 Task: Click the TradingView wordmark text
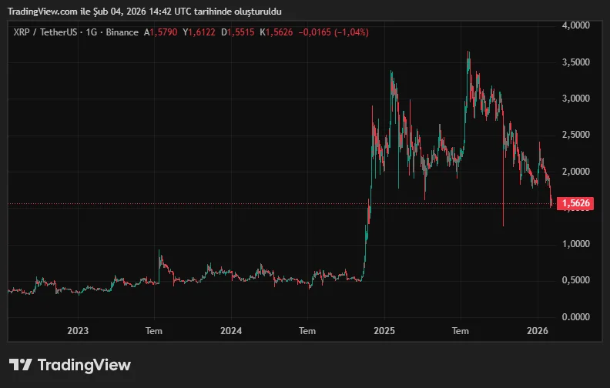[x=84, y=365]
